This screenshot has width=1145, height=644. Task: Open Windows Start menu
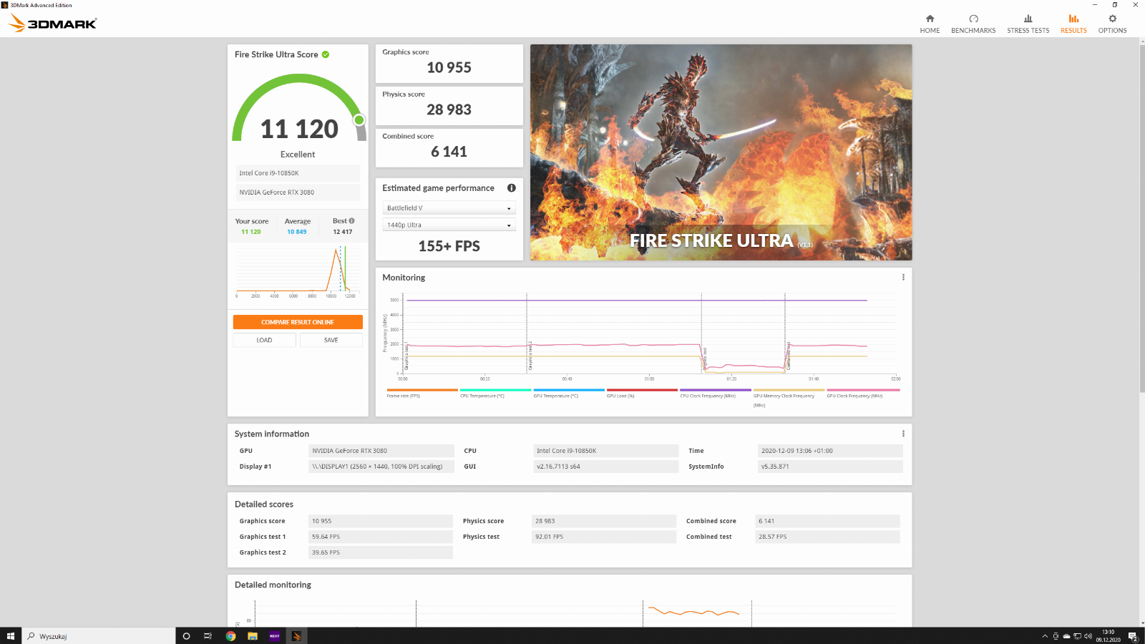click(x=11, y=636)
